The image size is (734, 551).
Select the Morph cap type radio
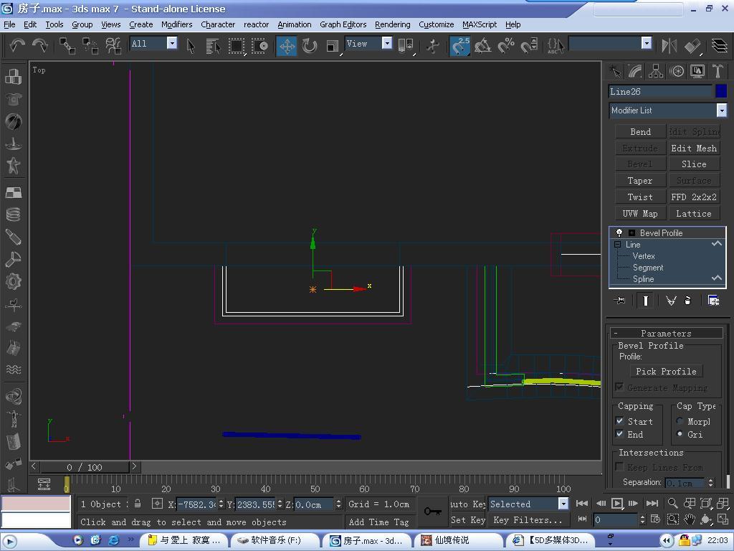[680, 421]
